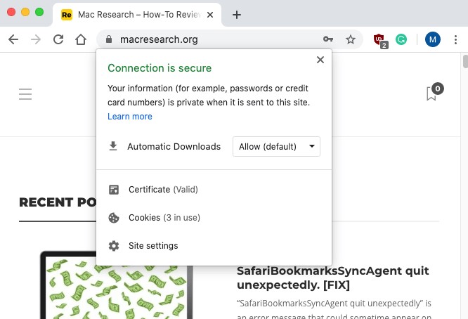Open Chrome's three-dot menu

(456, 39)
